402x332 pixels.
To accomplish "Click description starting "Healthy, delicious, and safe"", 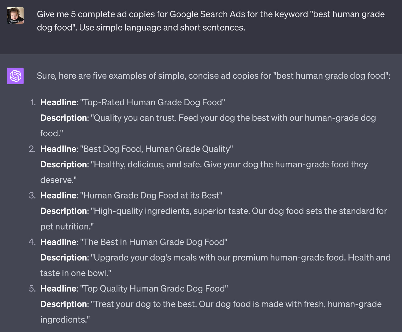I will click(204, 172).
